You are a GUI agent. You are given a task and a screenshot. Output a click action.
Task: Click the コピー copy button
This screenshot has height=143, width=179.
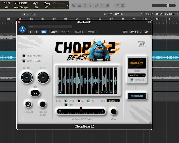54,32
